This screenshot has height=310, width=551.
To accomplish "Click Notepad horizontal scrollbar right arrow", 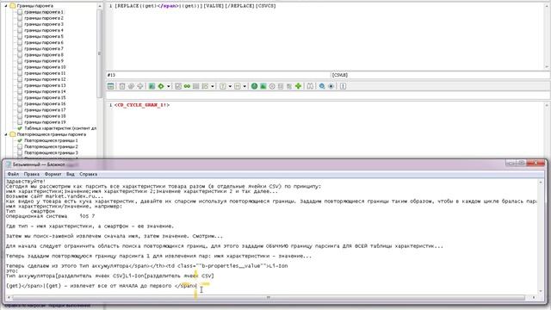I will point(534,298).
